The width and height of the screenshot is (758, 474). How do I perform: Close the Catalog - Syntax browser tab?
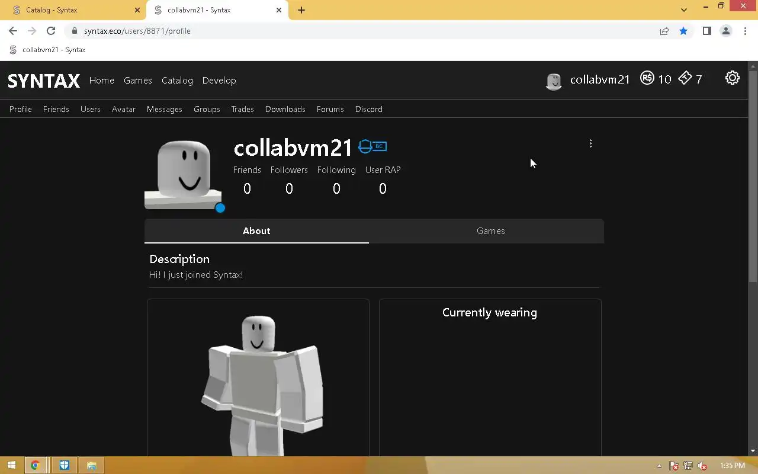pyautogui.click(x=137, y=10)
